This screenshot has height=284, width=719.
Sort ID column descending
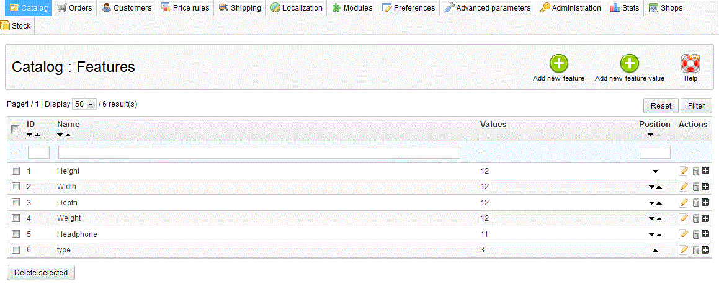tap(30, 135)
